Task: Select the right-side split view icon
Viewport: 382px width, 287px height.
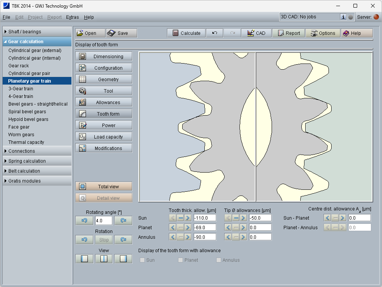Action: pyautogui.click(x=123, y=259)
